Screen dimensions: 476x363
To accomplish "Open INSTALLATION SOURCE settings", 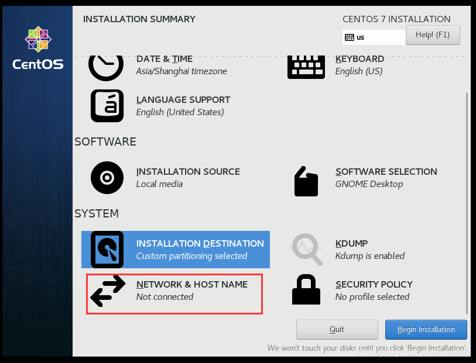I will [188, 171].
